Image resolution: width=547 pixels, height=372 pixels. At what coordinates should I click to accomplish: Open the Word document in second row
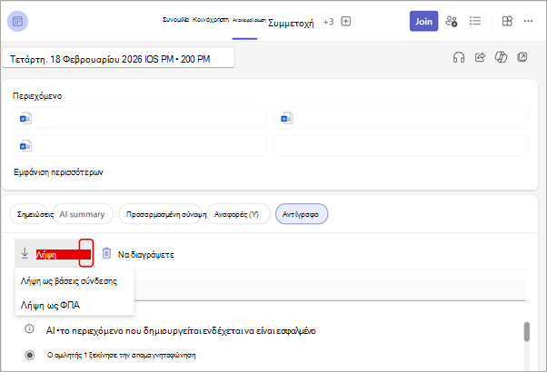(x=140, y=145)
